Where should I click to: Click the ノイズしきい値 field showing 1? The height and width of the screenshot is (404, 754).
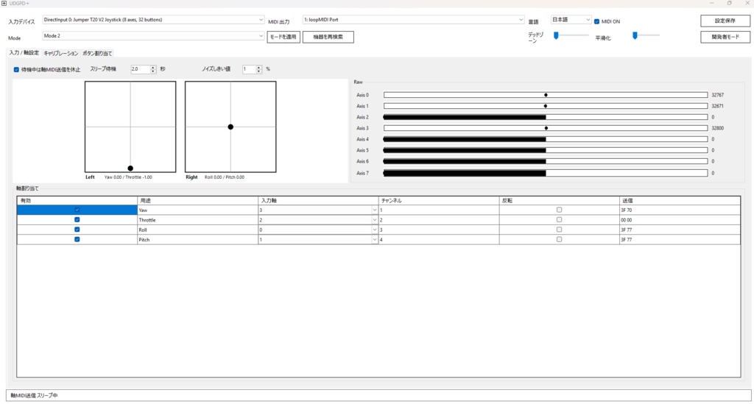(249, 69)
